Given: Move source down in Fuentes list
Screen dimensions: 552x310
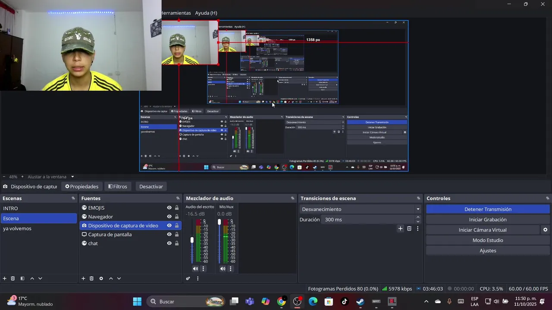Looking at the screenshot, I should pos(119,279).
